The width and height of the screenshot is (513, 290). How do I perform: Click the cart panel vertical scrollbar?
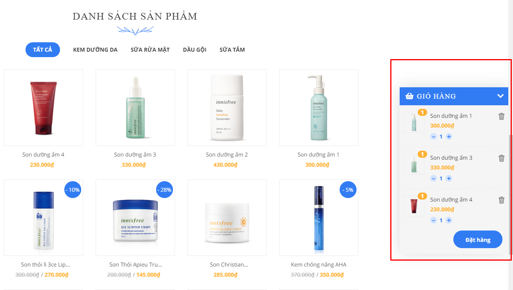pos(510,195)
